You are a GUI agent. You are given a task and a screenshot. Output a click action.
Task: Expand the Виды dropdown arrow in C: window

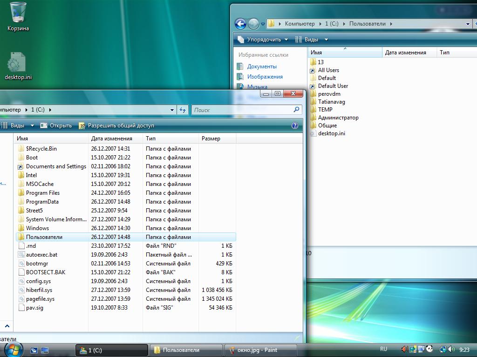pyautogui.click(x=32, y=126)
